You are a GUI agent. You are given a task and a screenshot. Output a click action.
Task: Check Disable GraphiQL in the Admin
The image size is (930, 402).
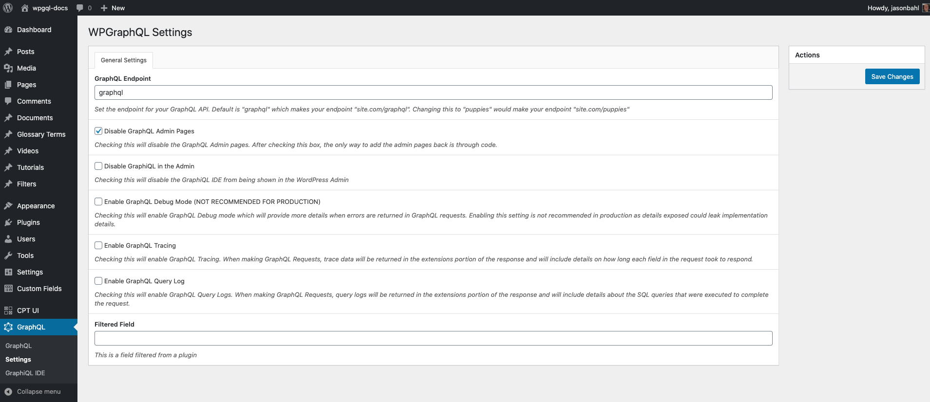98,166
